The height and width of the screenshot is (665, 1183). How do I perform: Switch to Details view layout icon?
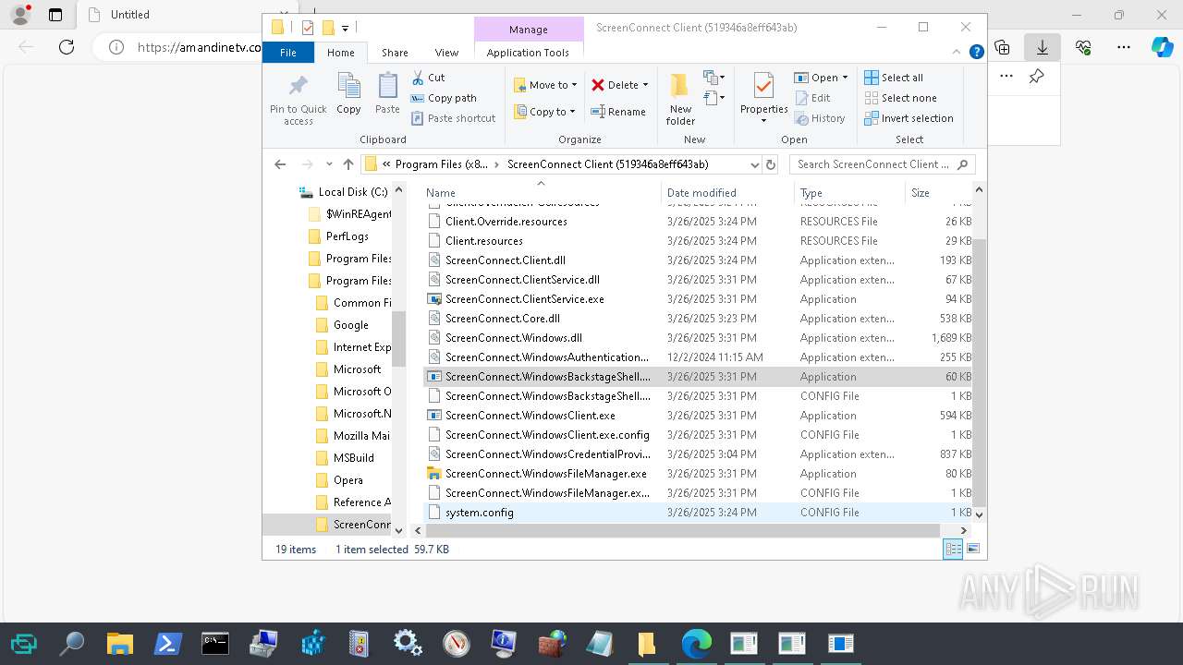coord(952,550)
